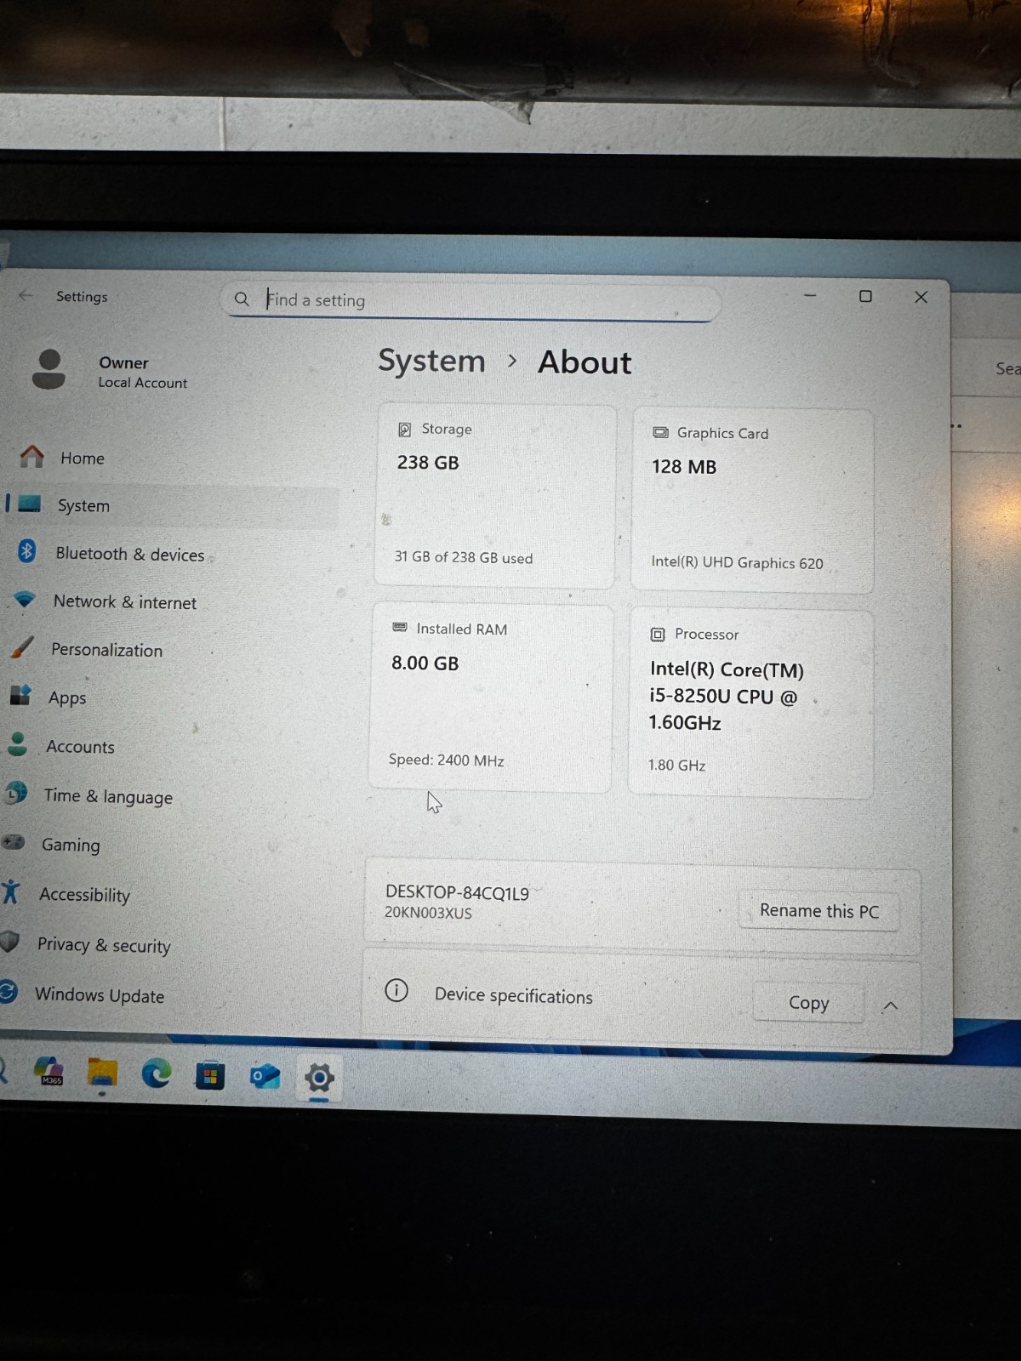This screenshot has height=1361, width=1021.
Task: Click the Device specifications info icon
Action: click(x=396, y=990)
